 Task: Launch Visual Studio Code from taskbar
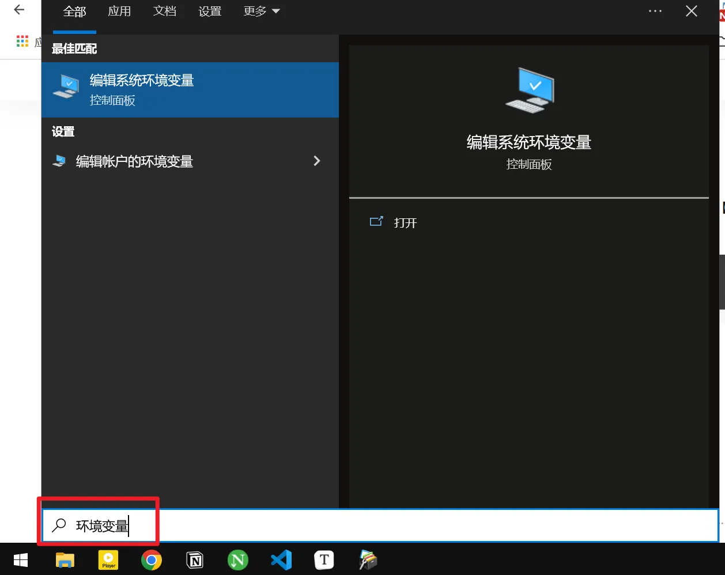(x=281, y=560)
